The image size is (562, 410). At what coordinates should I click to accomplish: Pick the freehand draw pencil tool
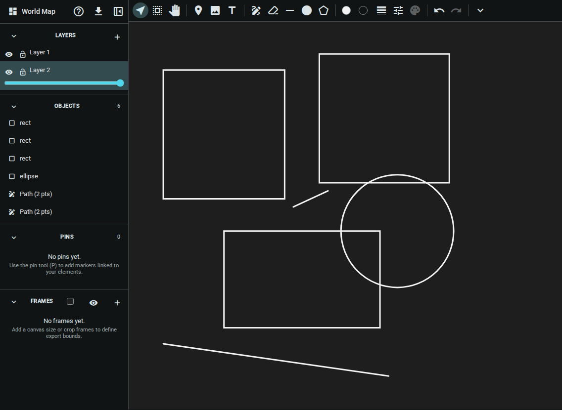[x=256, y=10]
